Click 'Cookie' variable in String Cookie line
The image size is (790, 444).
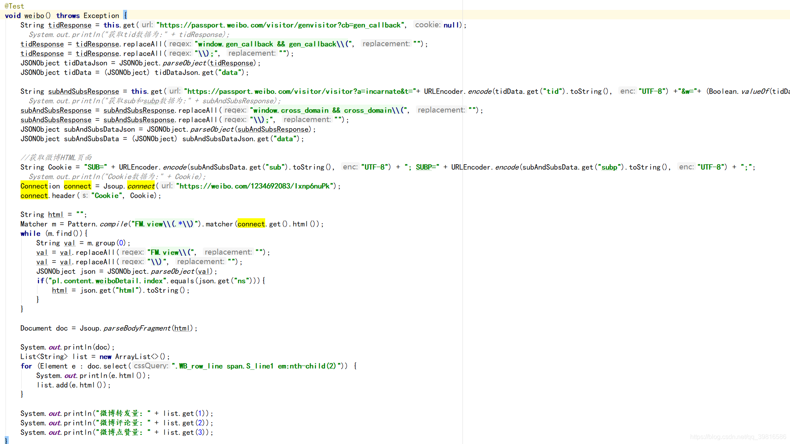click(x=60, y=167)
